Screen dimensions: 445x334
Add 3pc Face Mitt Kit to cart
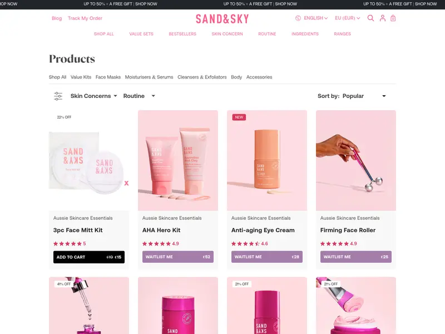(89, 257)
